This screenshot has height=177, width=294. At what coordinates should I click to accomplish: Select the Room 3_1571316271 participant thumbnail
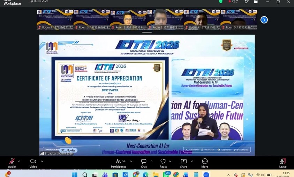[x=55, y=20]
